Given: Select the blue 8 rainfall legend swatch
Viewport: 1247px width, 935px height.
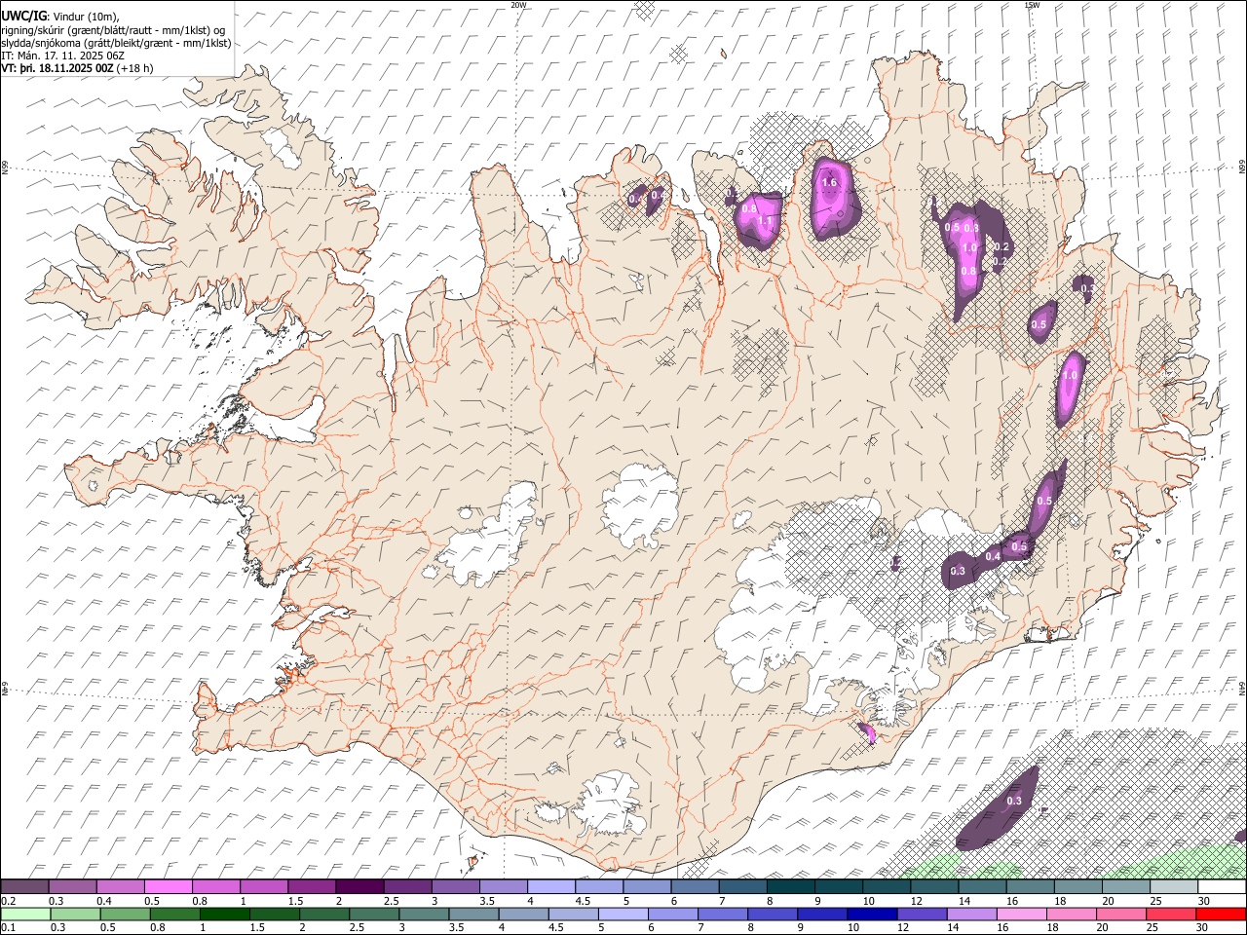Looking at the screenshot, I should click(x=773, y=914).
